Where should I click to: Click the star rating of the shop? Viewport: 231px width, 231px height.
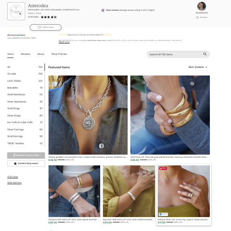[49, 17]
